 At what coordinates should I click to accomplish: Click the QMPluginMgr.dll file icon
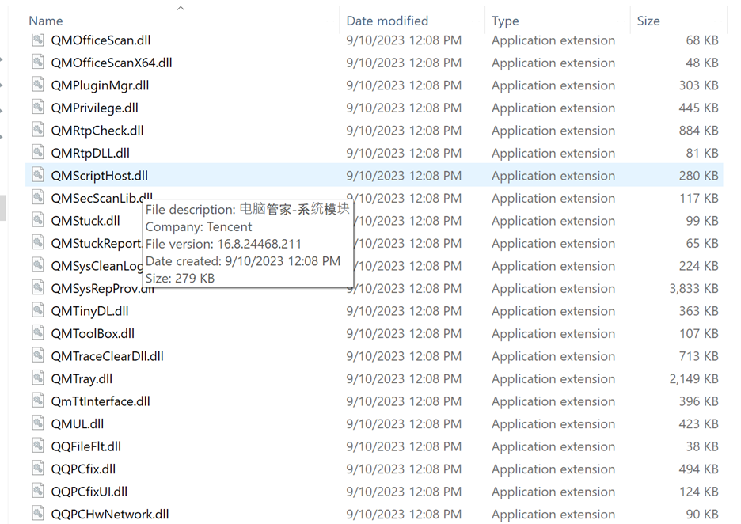click(38, 85)
